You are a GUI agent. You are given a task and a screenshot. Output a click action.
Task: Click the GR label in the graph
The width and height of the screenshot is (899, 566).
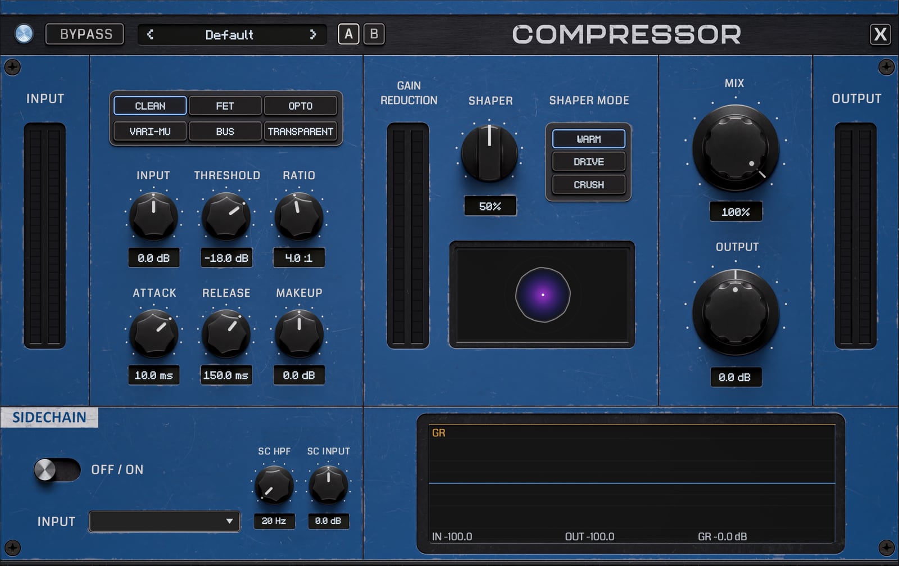439,433
